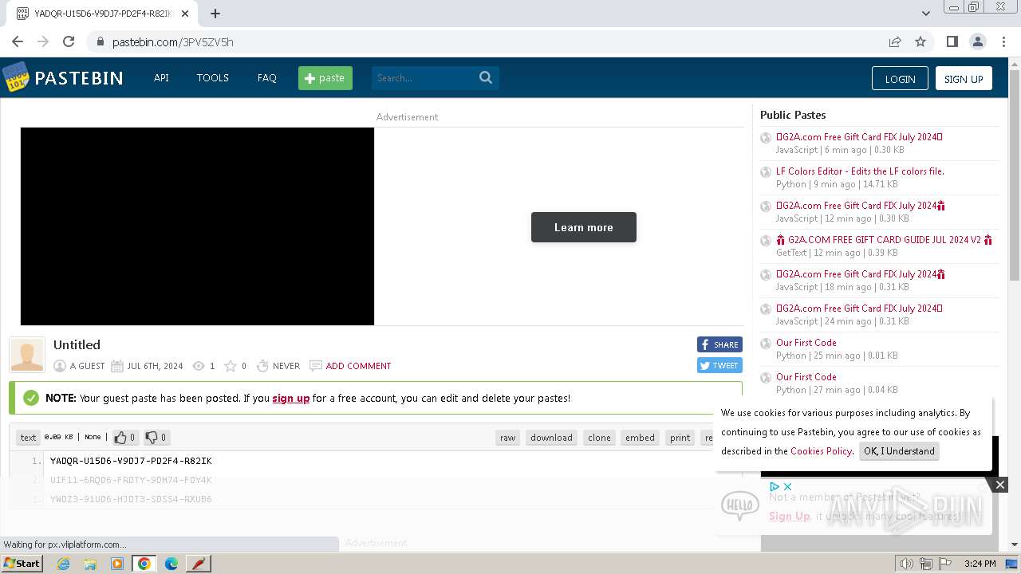Open the embed option
The height and width of the screenshot is (574, 1021).
(640, 438)
